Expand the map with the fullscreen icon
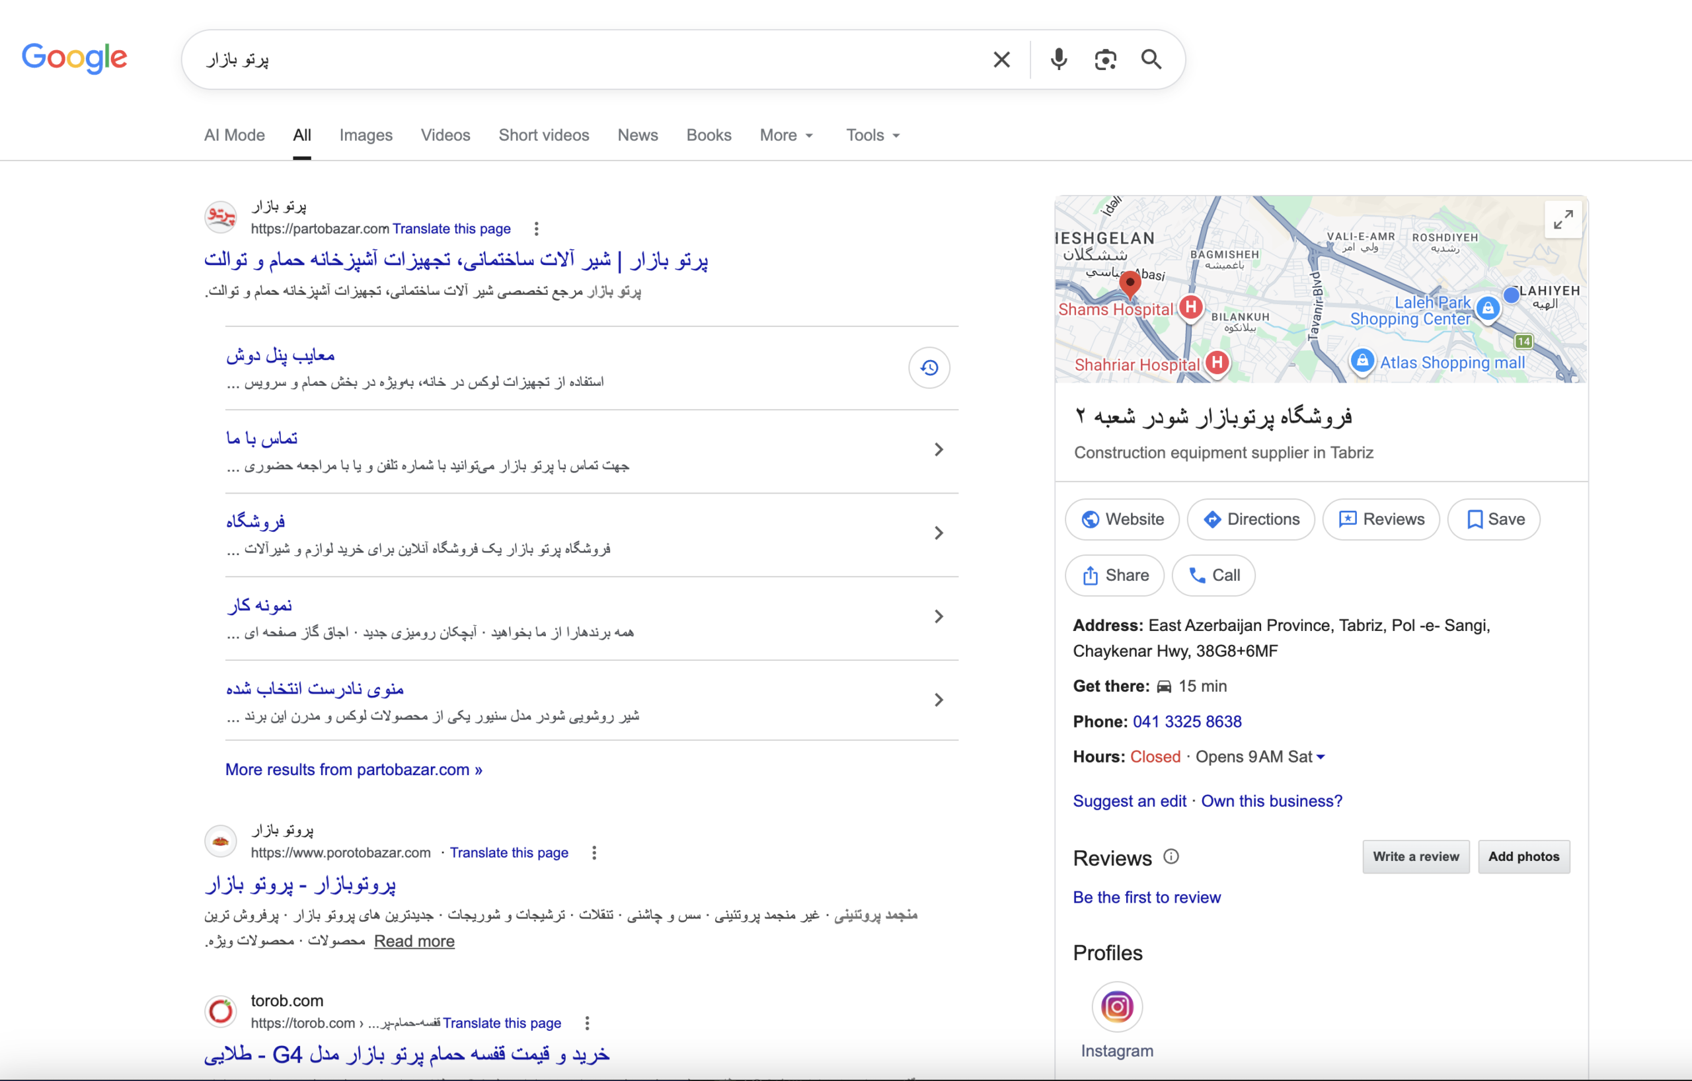Screen dimensions: 1692x1081 pyautogui.click(x=1562, y=221)
